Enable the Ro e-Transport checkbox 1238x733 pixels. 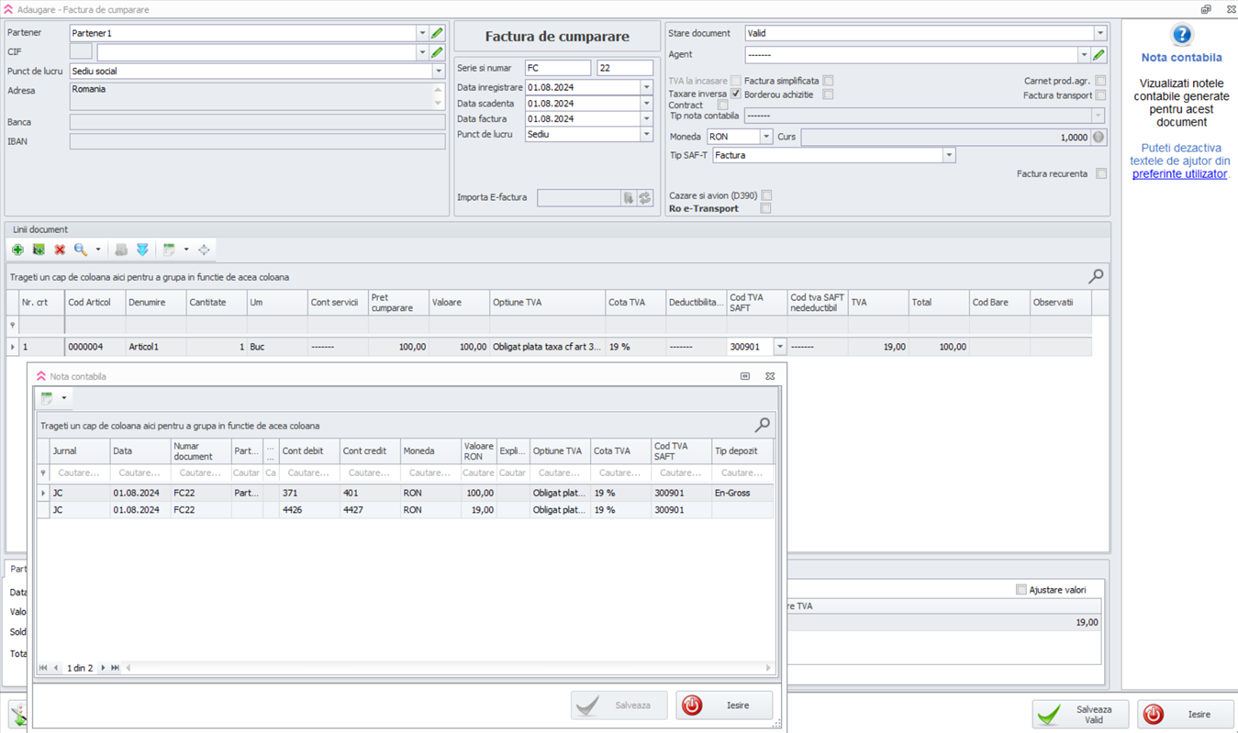[x=765, y=208]
